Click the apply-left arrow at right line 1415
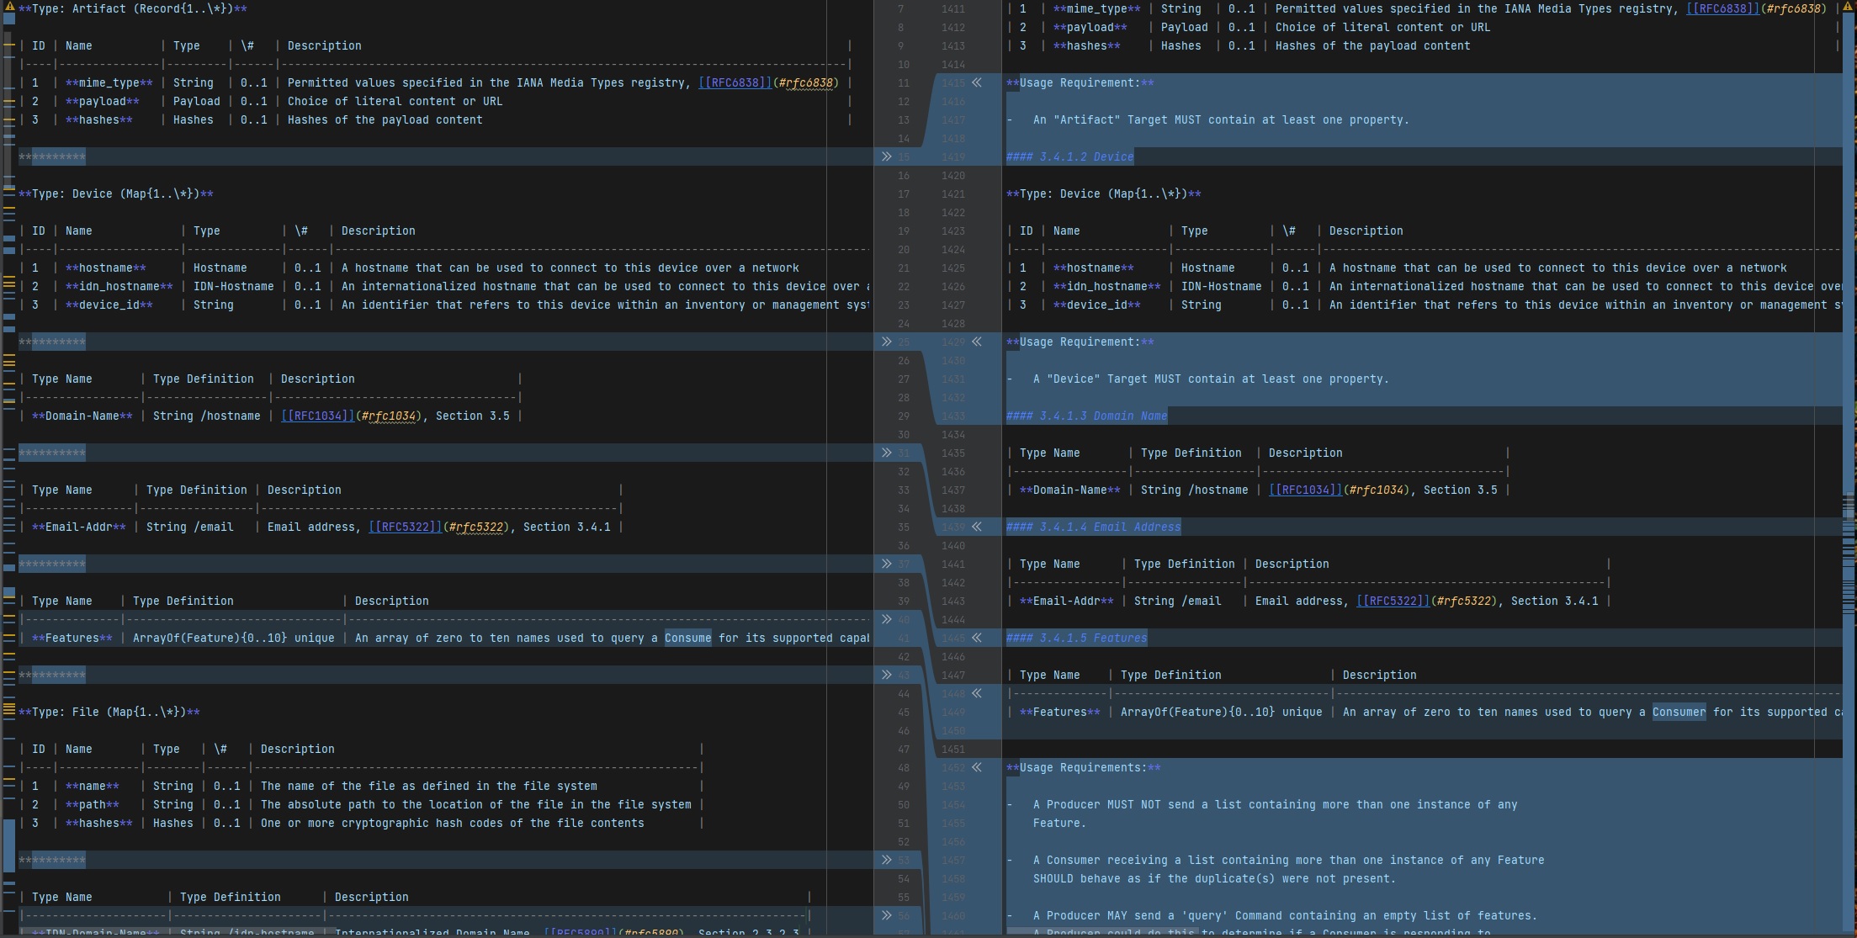 (977, 82)
